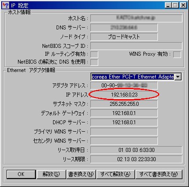Viewport: 189px width, 187px height.
Task: Click the リース期限 field
Action: tap(136, 159)
